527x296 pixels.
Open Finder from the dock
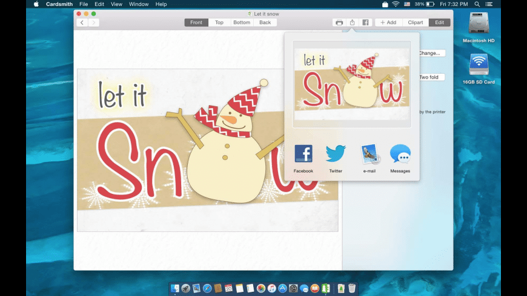(x=175, y=288)
